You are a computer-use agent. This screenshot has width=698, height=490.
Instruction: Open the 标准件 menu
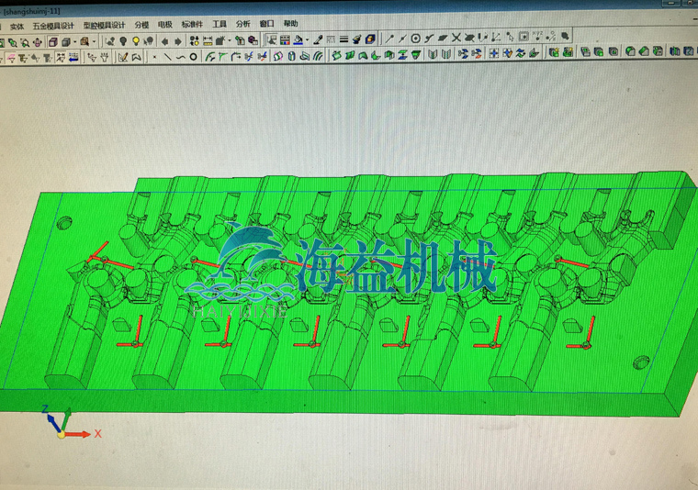pyautogui.click(x=192, y=24)
